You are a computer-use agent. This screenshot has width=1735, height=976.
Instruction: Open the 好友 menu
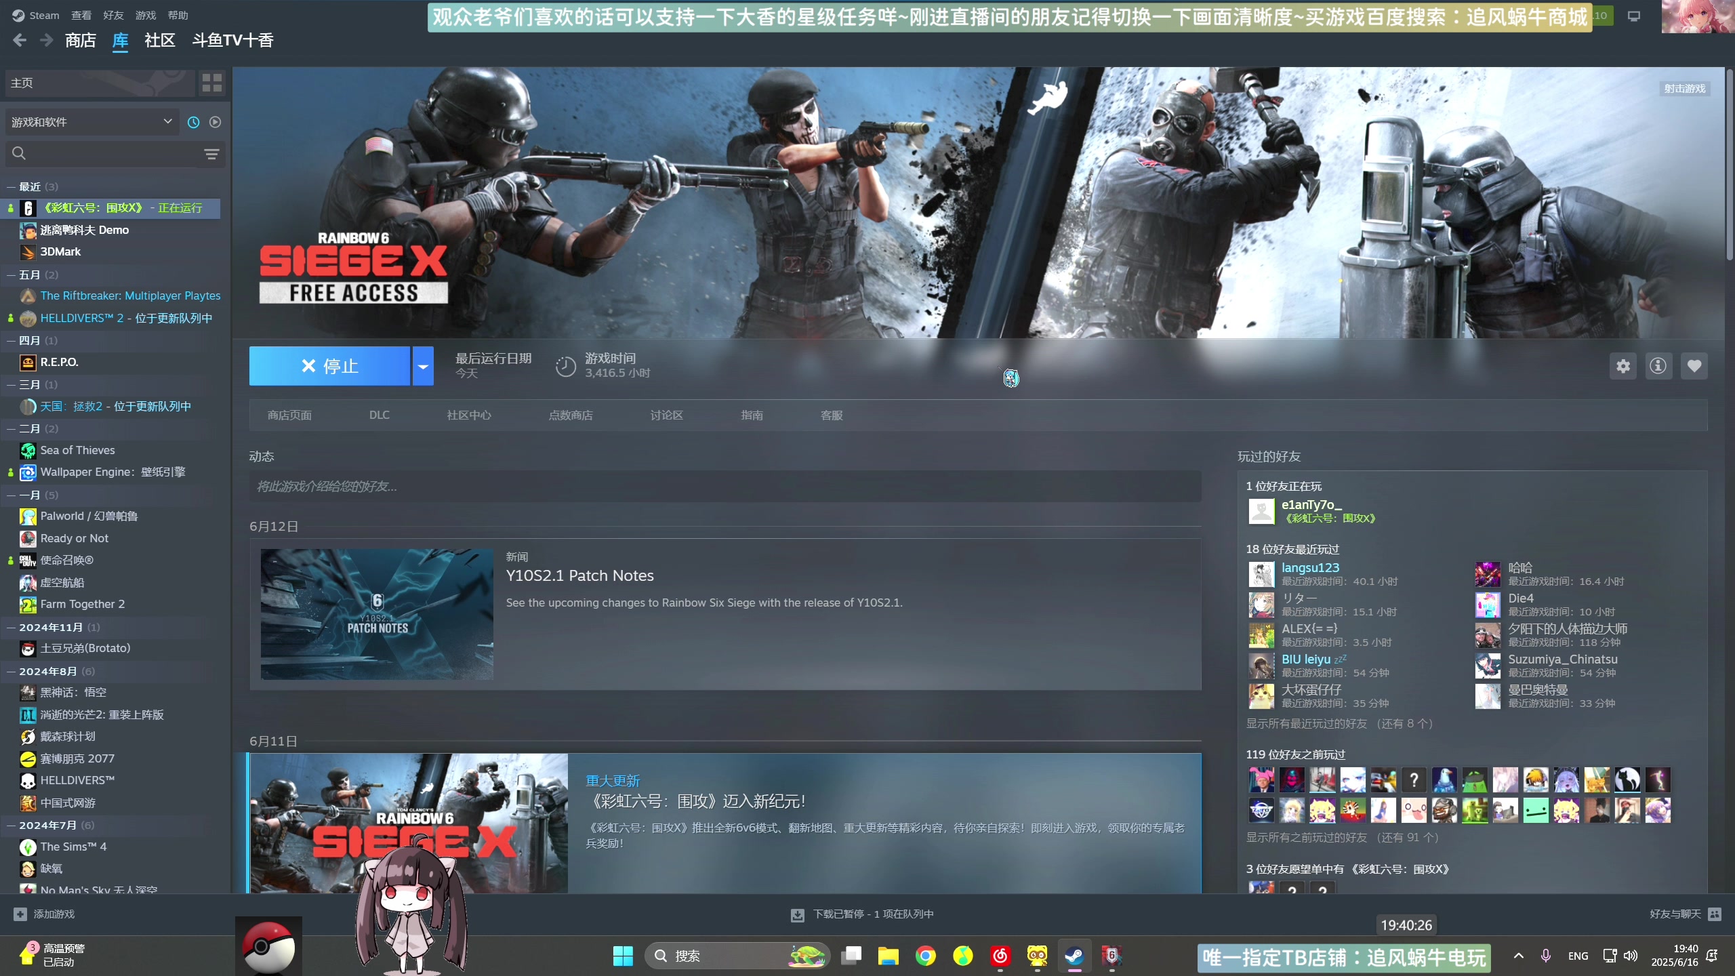click(x=113, y=15)
